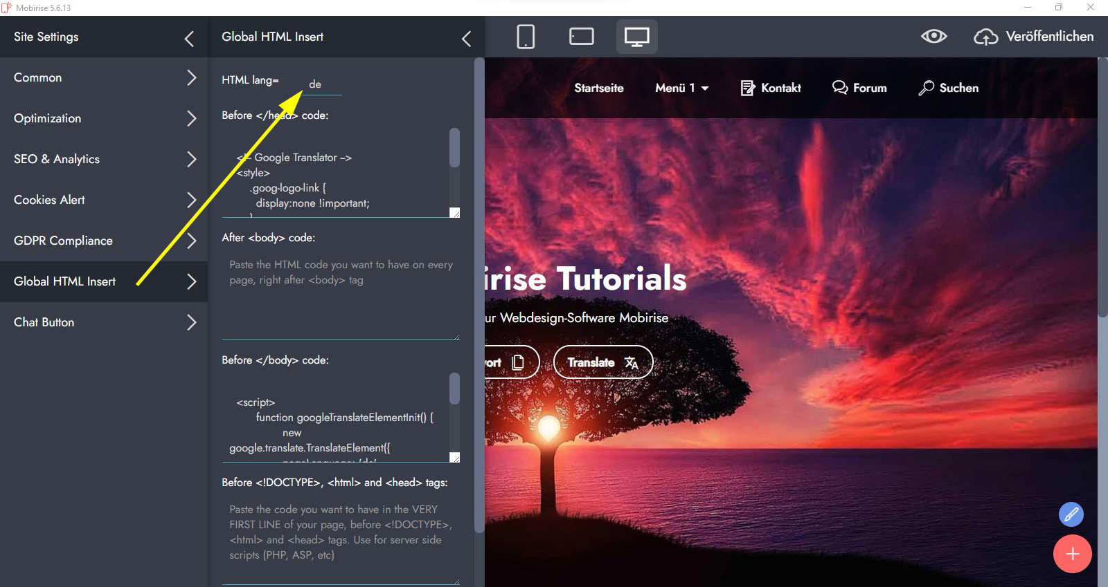Click the eye preview icon

[x=933, y=37]
